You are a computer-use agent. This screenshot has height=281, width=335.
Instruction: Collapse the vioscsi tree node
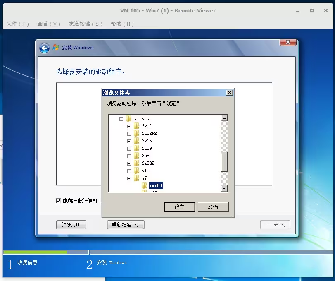(121, 119)
